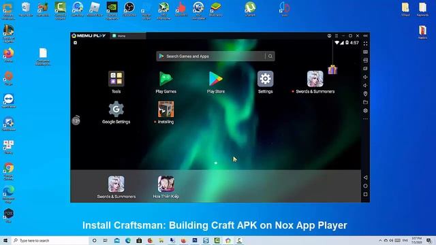Tap the Android back triangle button
Viewport: 436px width, 245px height.
click(x=365, y=178)
